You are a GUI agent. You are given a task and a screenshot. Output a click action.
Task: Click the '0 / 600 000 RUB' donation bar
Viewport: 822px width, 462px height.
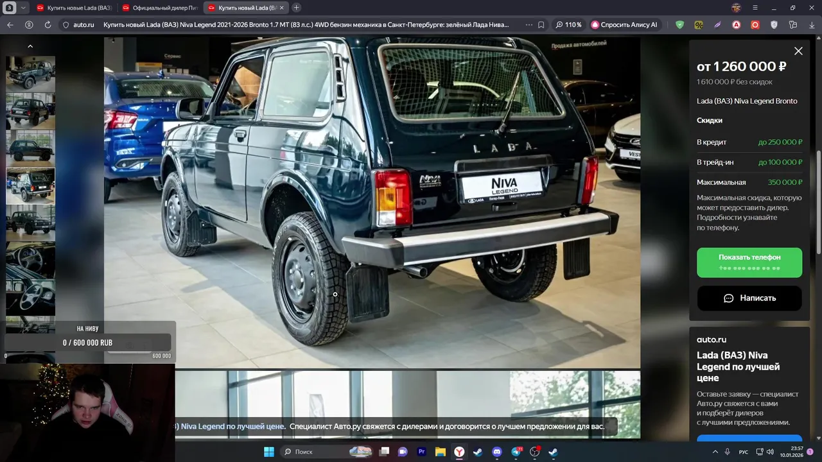coord(87,343)
